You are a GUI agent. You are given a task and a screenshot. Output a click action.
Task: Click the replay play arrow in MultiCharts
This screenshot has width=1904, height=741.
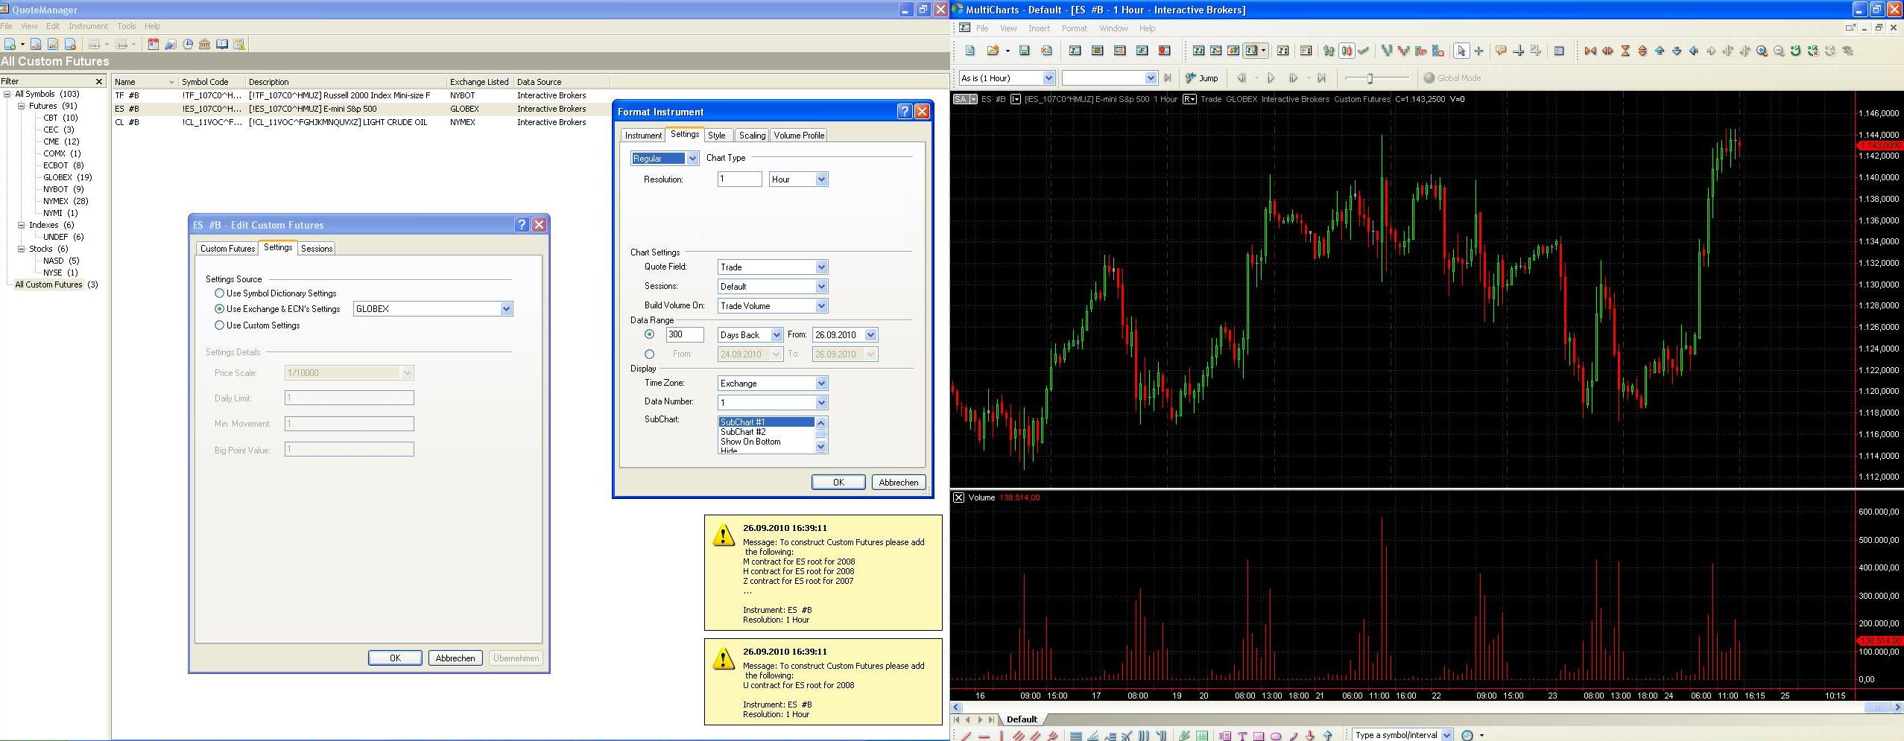[x=1271, y=78]
